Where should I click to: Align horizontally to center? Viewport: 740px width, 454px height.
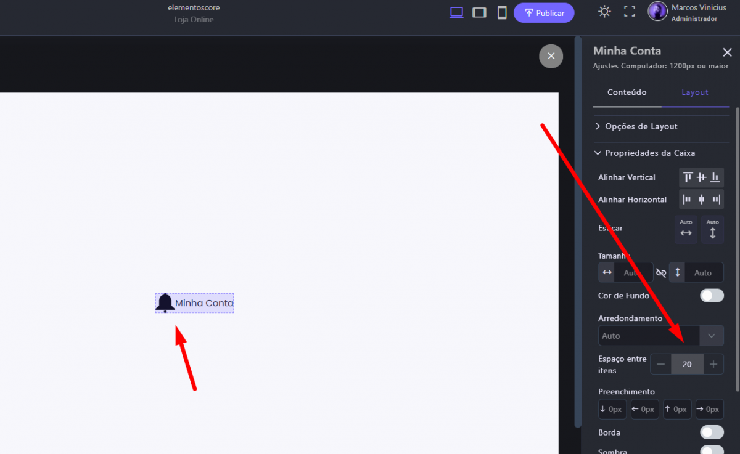coord(701,200)
